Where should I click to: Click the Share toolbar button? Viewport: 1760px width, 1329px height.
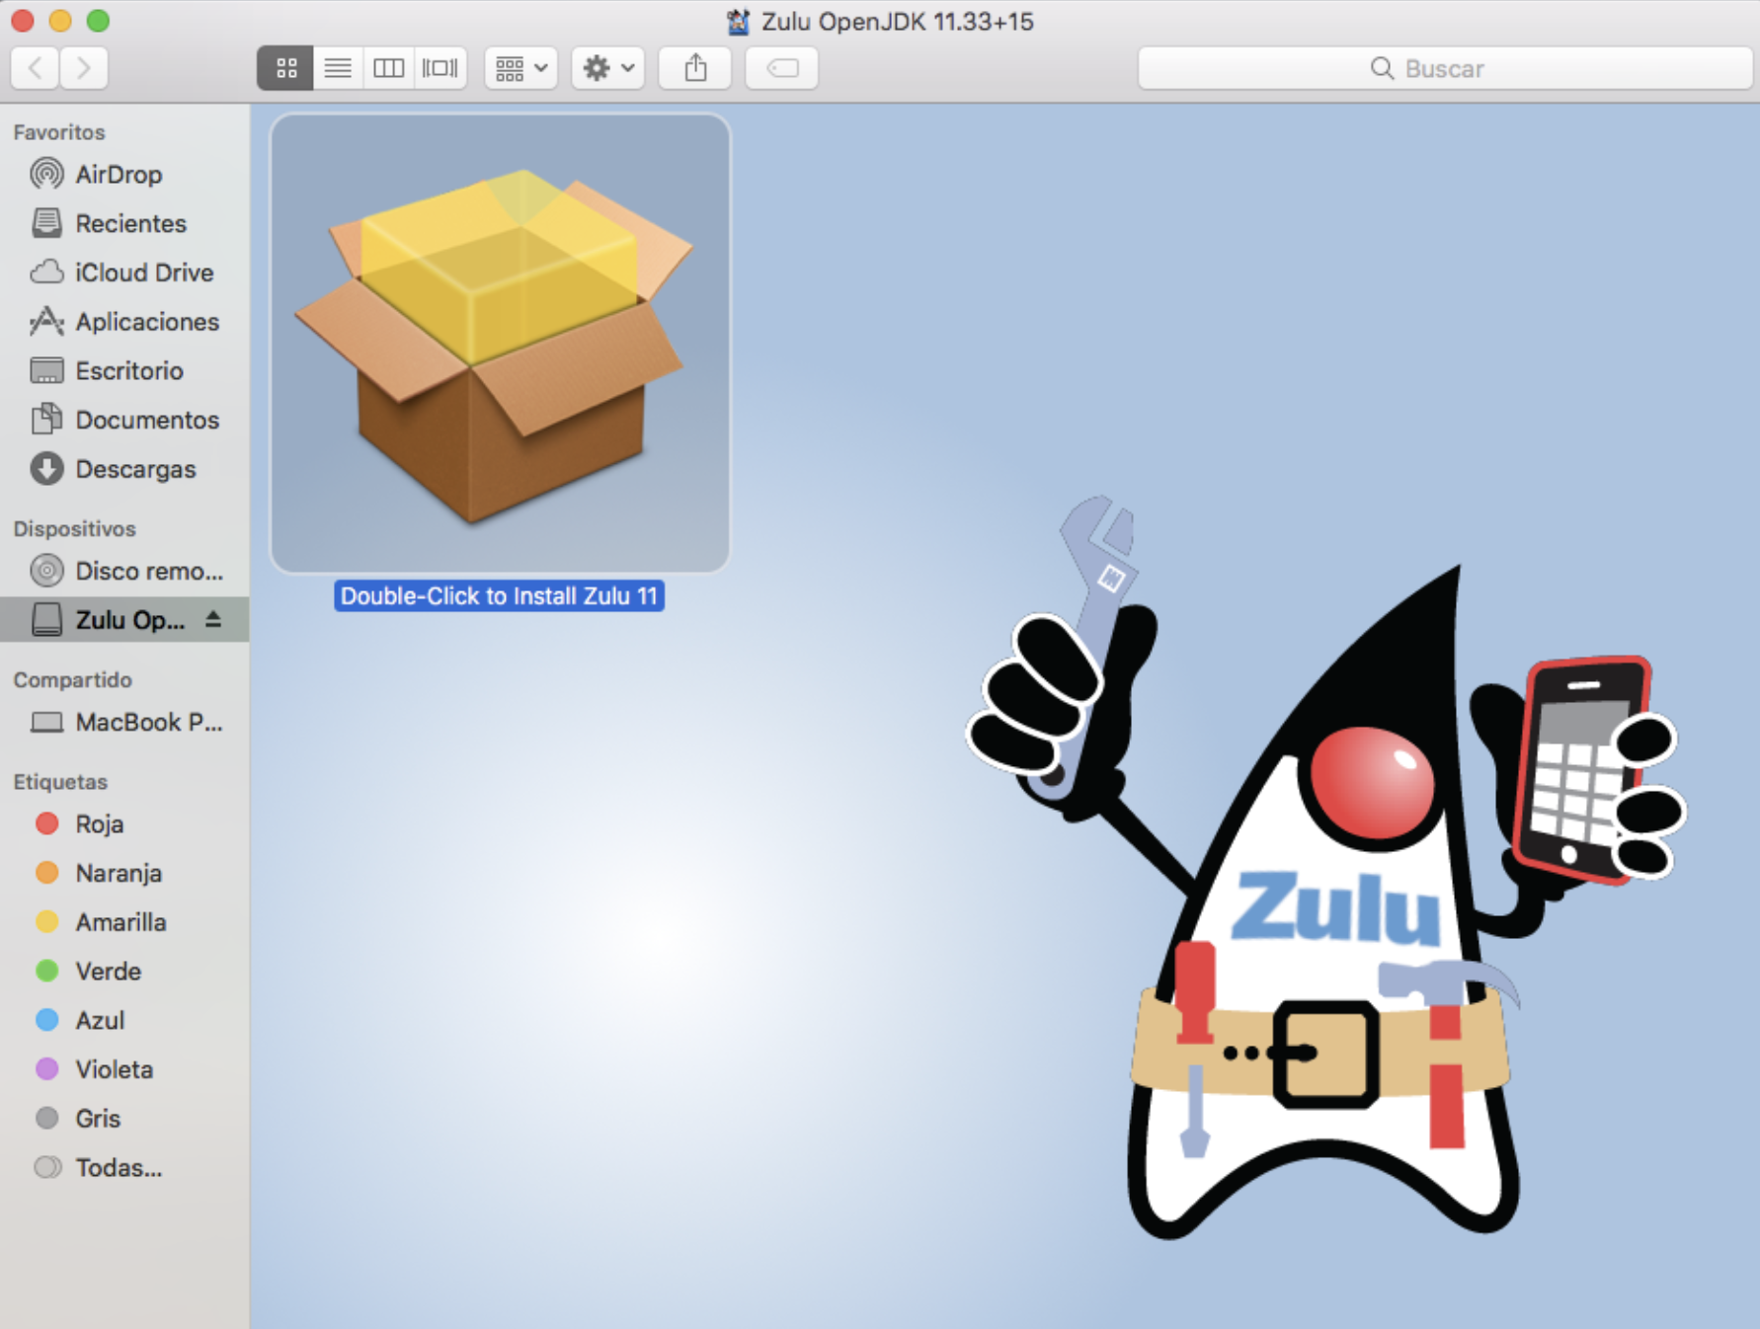click(695, 68)
